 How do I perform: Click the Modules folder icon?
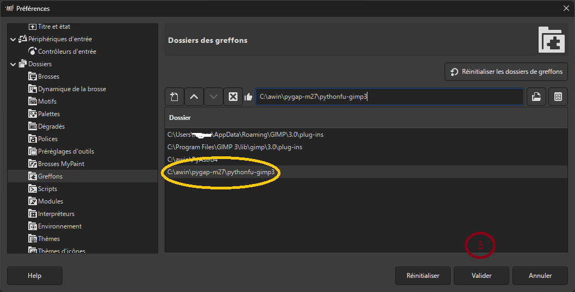[33, 201]
